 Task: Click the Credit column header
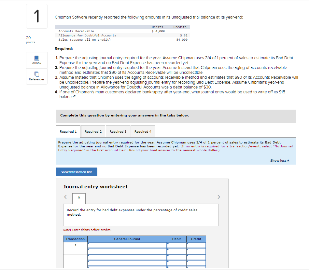[x=196, y=239]
